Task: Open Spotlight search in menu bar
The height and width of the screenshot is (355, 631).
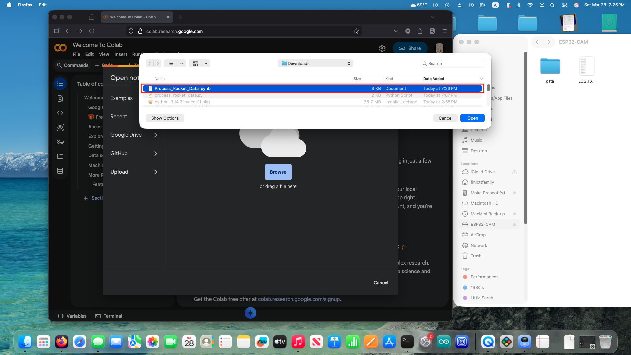Action: pyautogui.click(x=552, y=5)
